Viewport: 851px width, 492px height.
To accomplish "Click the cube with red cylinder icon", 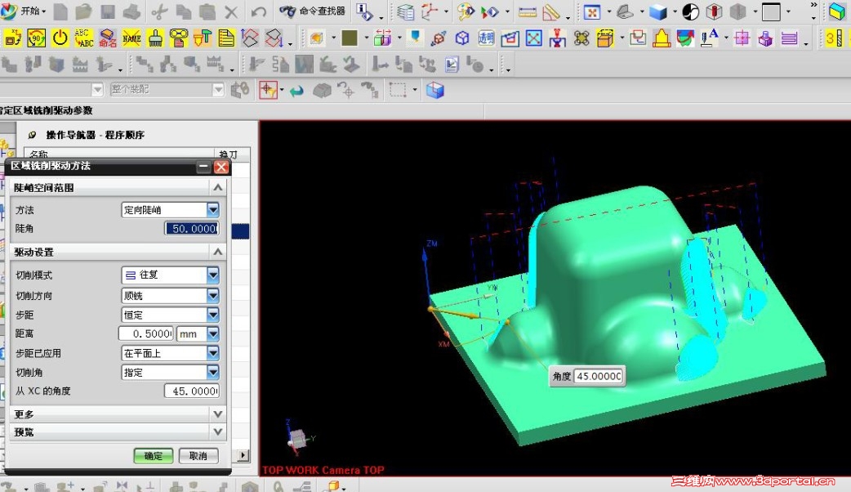I will point(714,11).
